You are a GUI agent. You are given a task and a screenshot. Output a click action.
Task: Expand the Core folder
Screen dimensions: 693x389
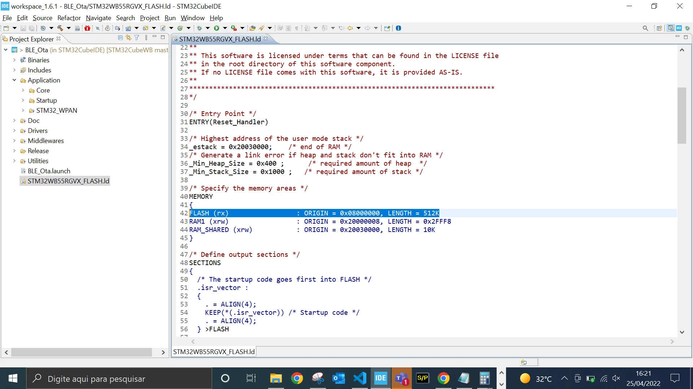[23, 90]
